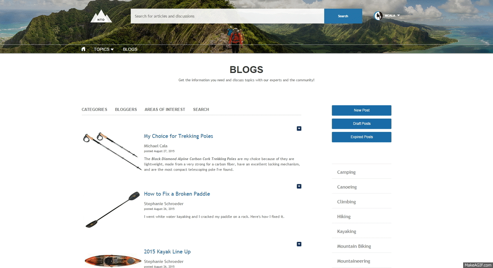Click the blue Search button
The height and width of the screenshot is (268, 493).
343,16
